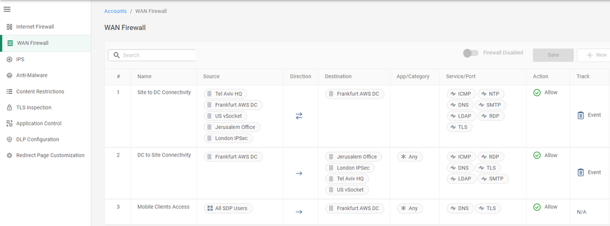Screen dimensions: 610x226
Task: Open Anti-Malware menu item
Action: pyautogui.click(x=46, y=76)
